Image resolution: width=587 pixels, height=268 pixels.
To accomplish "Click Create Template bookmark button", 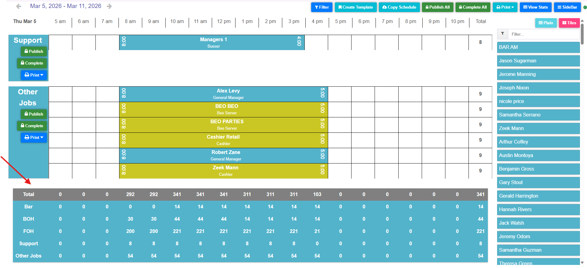I will (356, 7).
